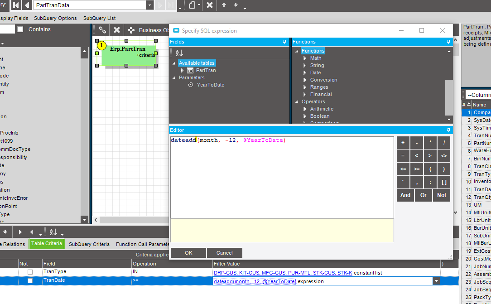Toggle the Not checkbox for TranDate row
The image size is (491, 304).
click(30, 281)
